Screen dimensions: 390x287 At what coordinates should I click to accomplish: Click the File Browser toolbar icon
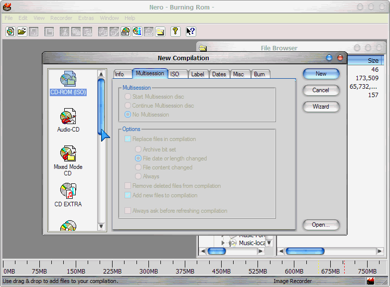pos(160,31)
